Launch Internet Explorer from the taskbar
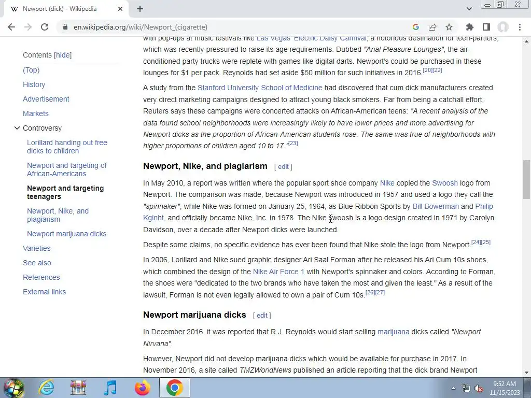Image resolution: width=531 pixels, height=398 pixels. [46, 388]
